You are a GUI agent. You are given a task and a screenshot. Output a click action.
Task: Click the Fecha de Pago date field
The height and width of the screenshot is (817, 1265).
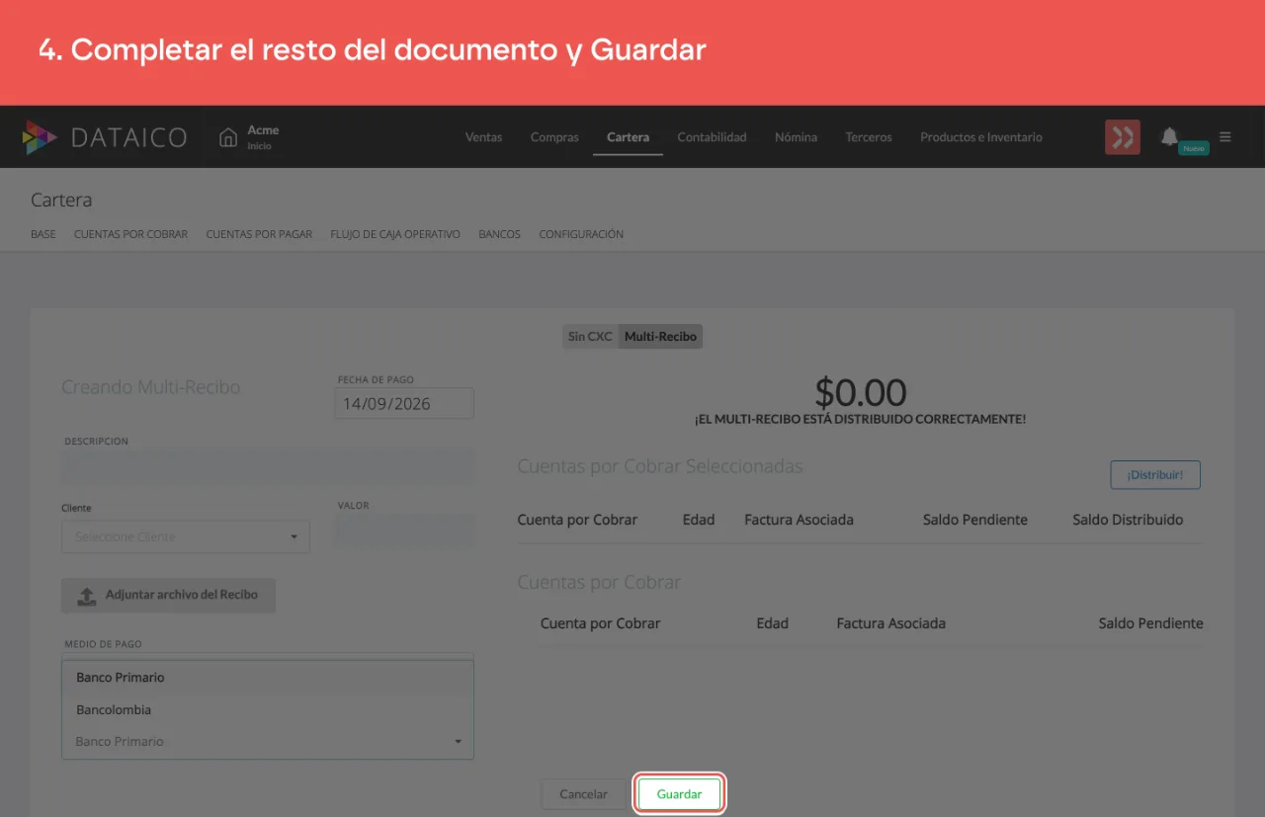coord(404,403)
